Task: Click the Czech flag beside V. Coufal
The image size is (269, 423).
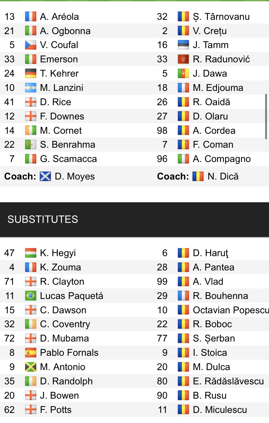Action: point(31,45)
